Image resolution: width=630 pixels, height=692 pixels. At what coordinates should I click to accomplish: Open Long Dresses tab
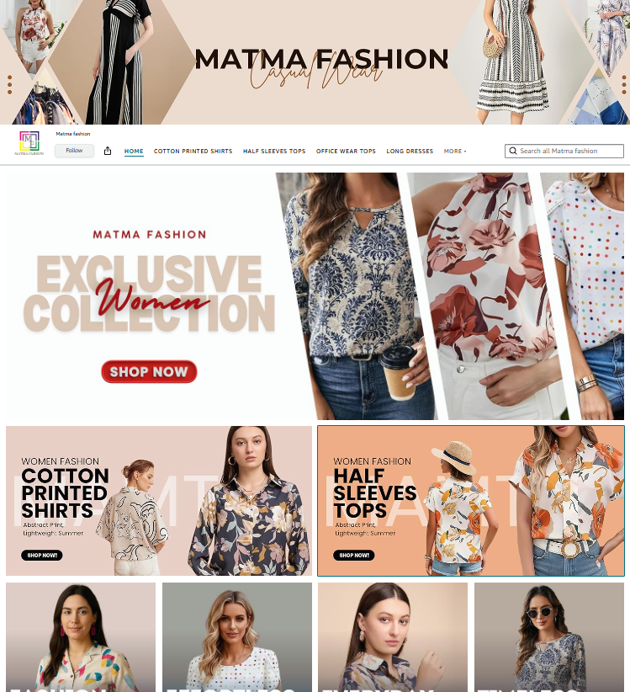(x=410, y=151)
